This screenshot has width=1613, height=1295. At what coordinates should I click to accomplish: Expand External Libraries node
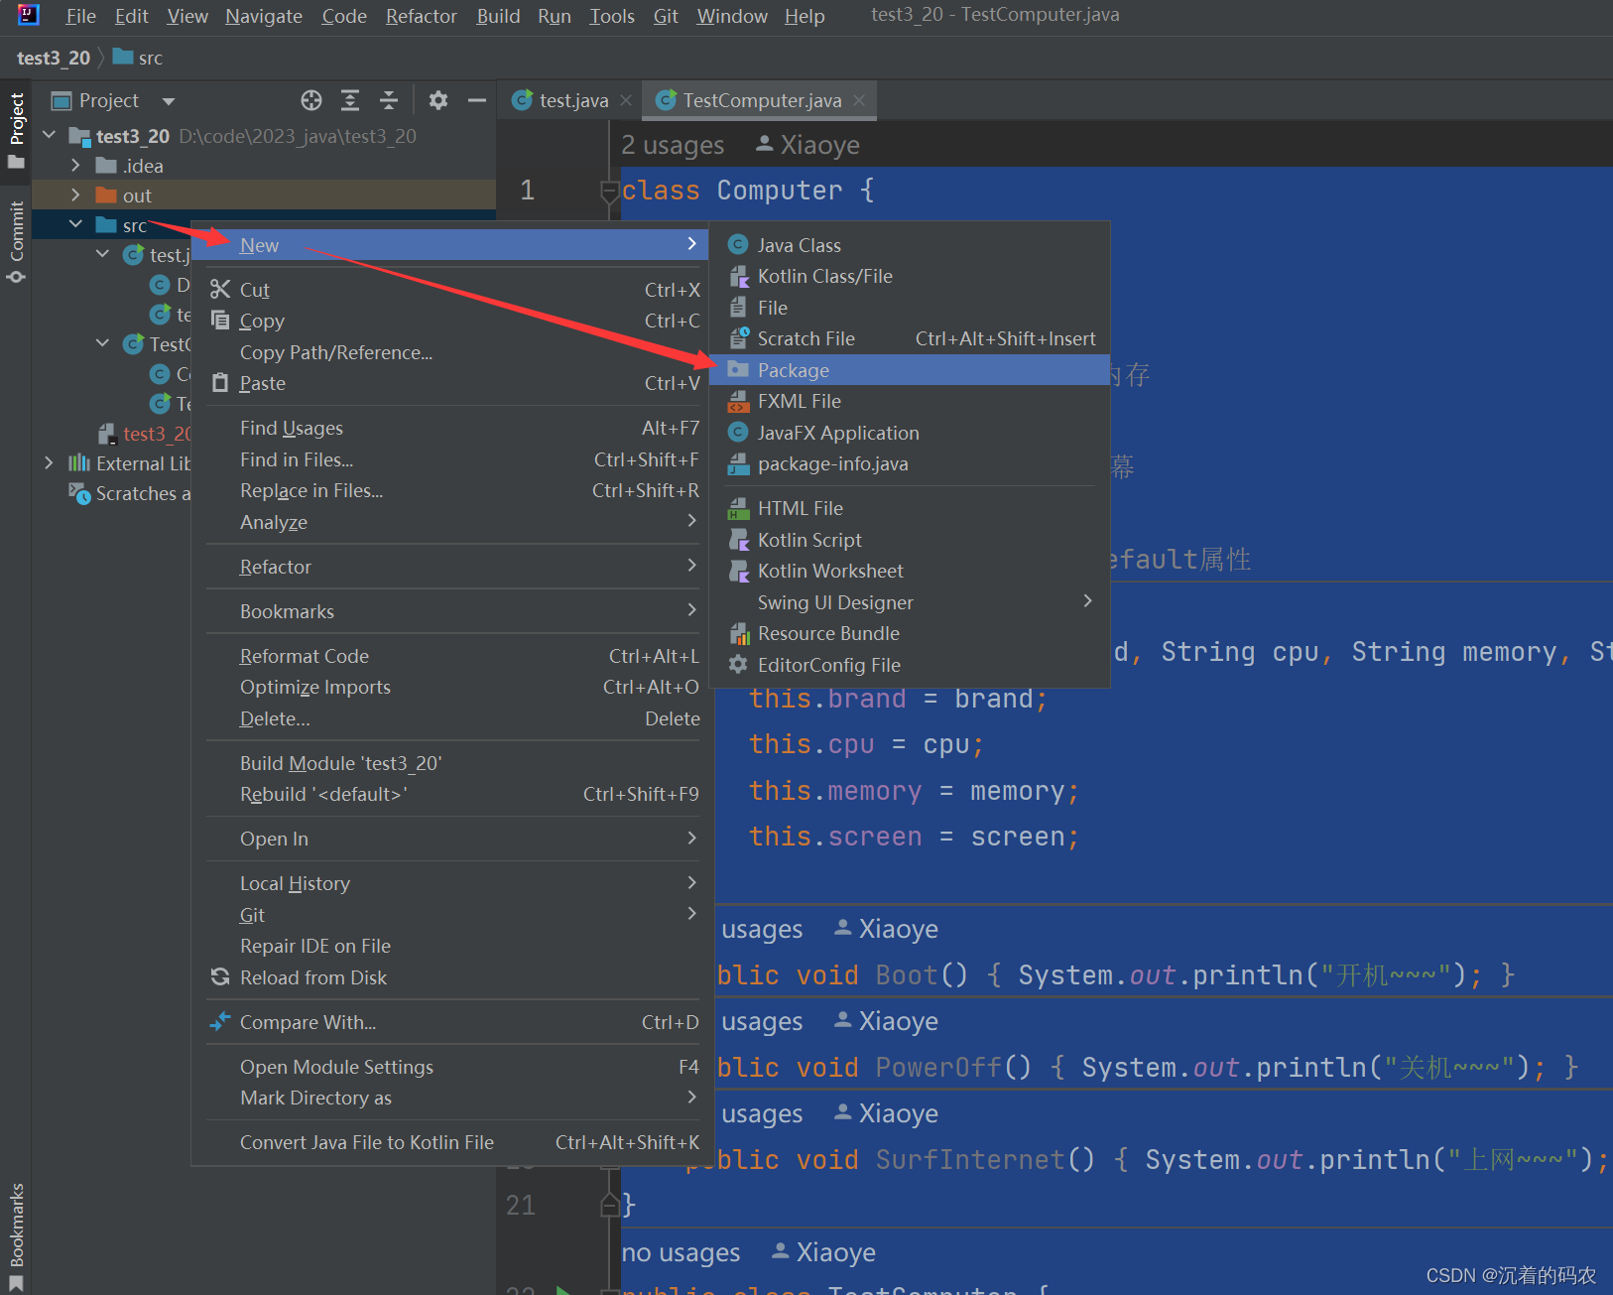click(49, 462)
